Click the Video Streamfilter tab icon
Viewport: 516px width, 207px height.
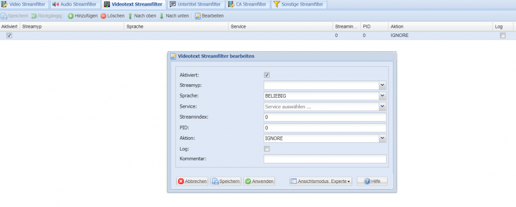[x=5, y=5]
